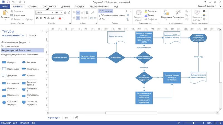The width and height of the screenshot is (223, 125).
Task: Add a new page with plus icon
Action: (77, 117)
